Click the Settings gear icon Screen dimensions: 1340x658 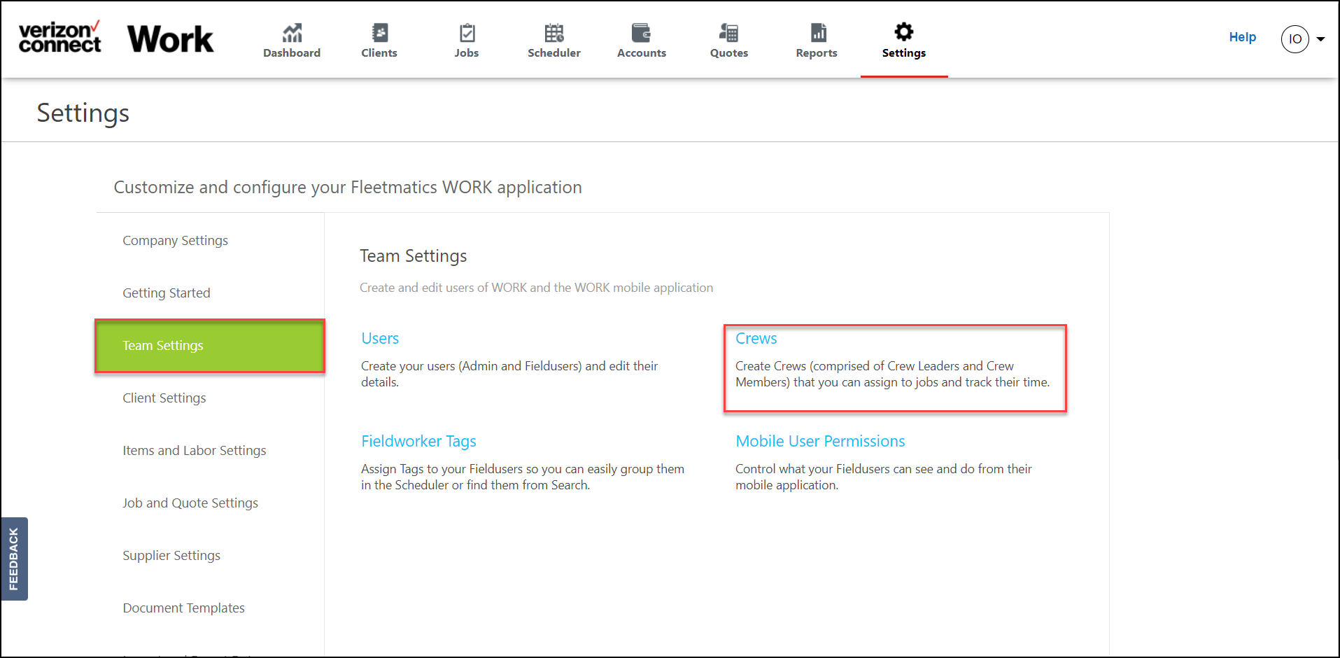point(904,31)
